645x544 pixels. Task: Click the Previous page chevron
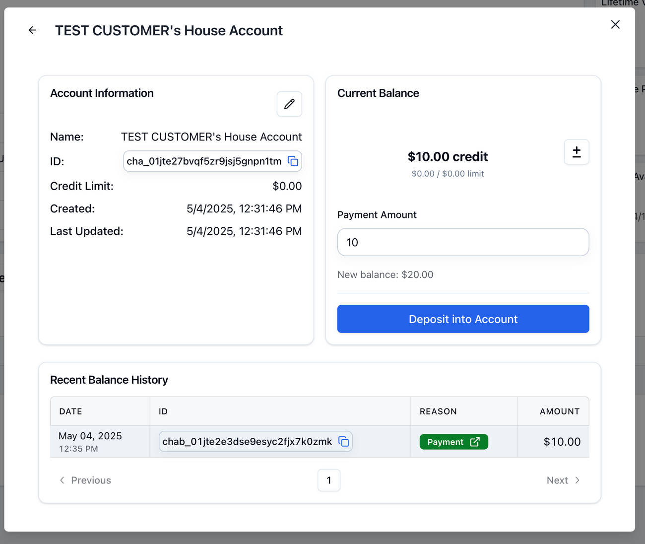pos(62,480)
